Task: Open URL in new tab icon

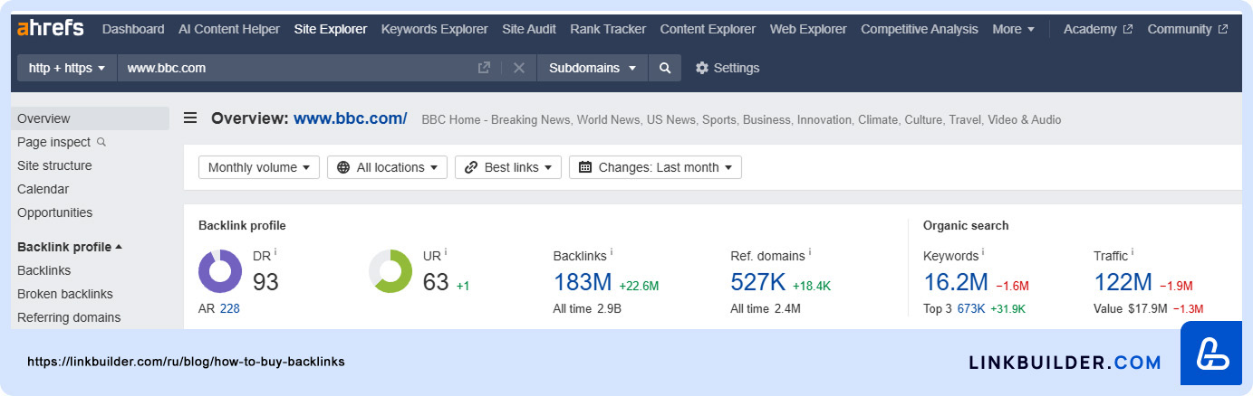Action: [x=484, y=68]
